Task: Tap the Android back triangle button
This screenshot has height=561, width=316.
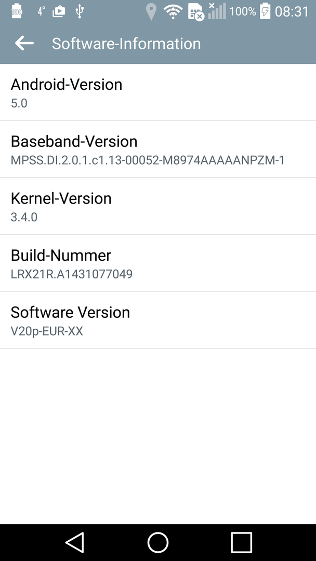Action: [x=74, y=542]
